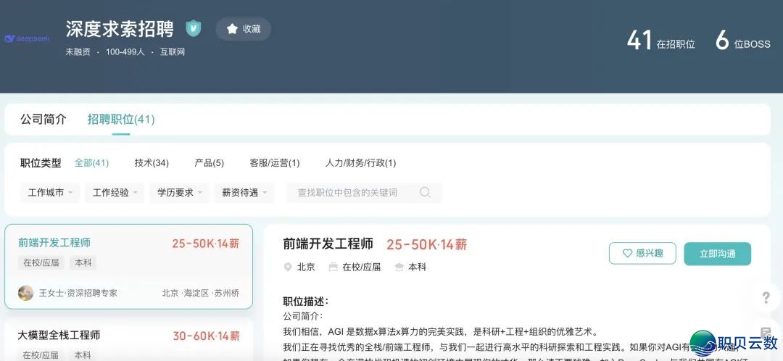Click the 深度求索招聘 company title
Screen dimensions: 783x361
(120, 29)
